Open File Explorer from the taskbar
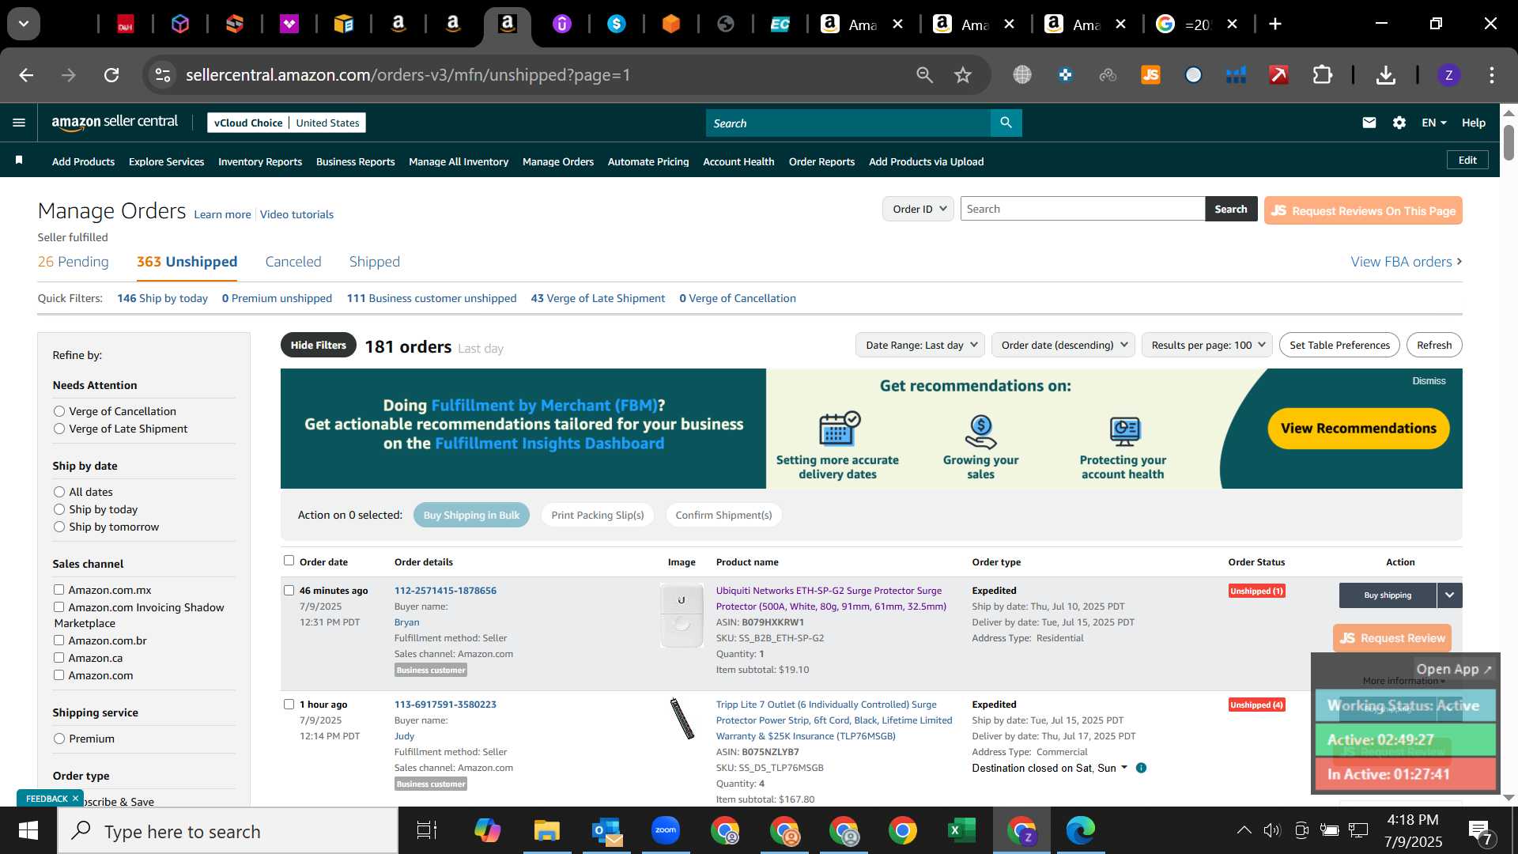 point(546,830)
